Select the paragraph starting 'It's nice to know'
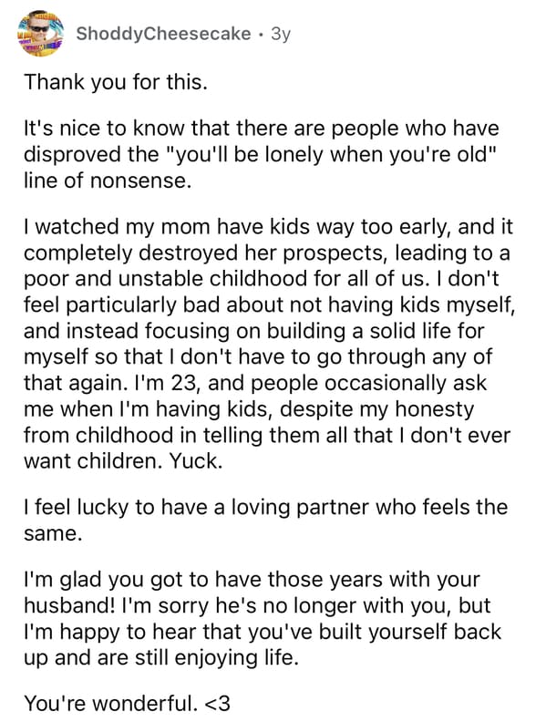 262,154
